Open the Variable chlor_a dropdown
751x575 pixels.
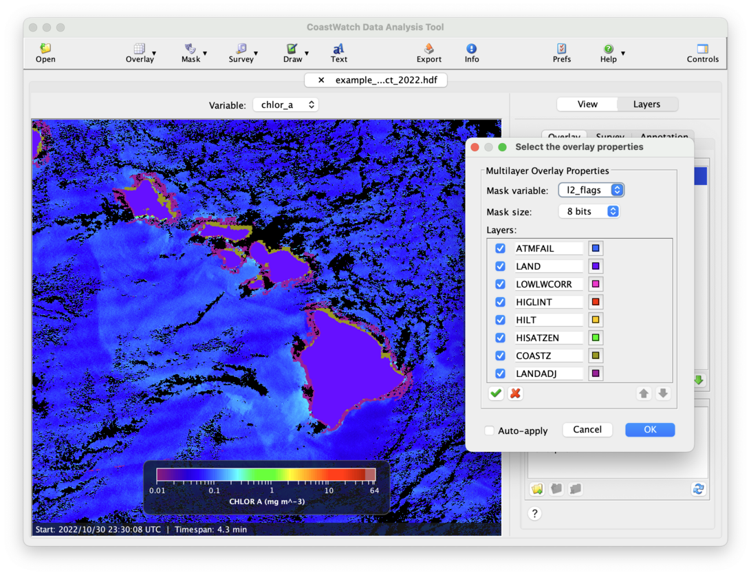click(x=285, y=105)
